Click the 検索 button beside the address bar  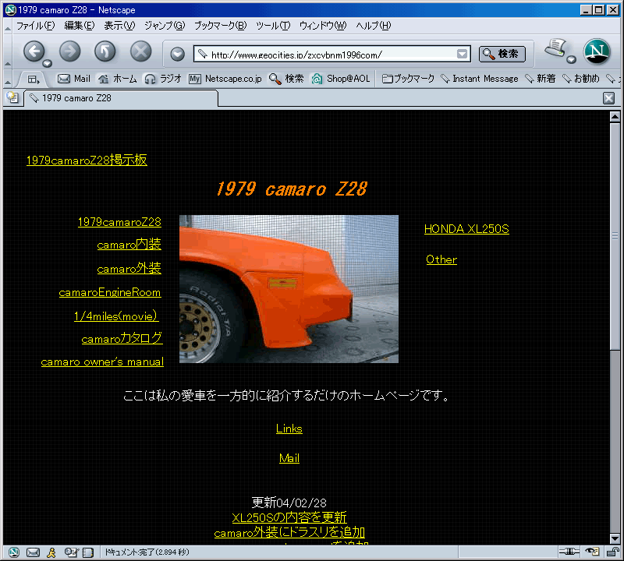(x=502, y=54)
